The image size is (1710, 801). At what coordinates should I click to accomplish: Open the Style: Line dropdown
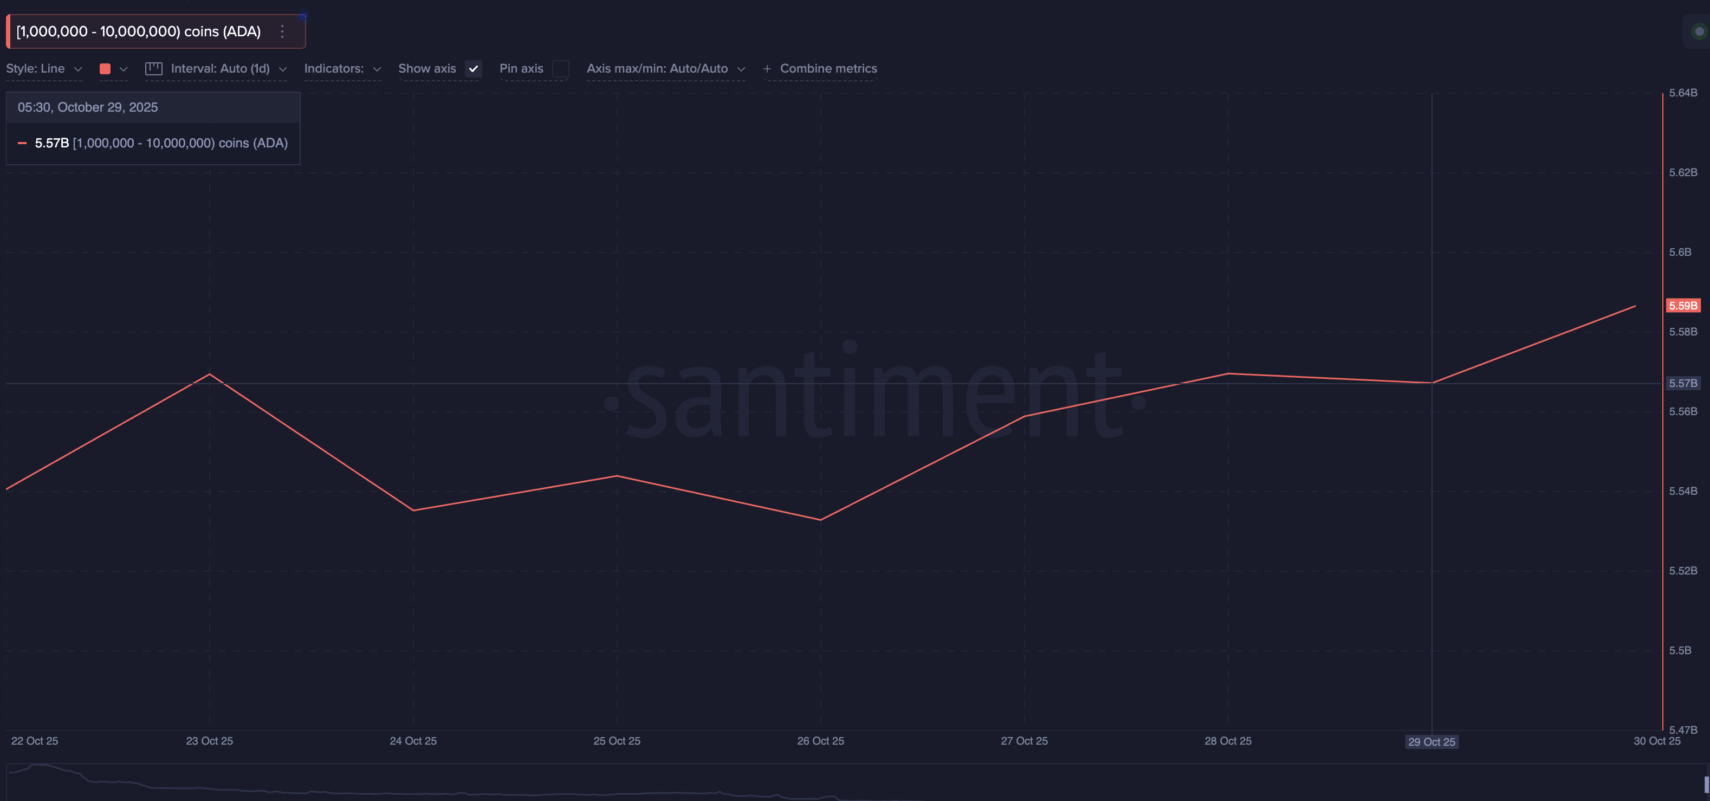[x=44, y=68]
